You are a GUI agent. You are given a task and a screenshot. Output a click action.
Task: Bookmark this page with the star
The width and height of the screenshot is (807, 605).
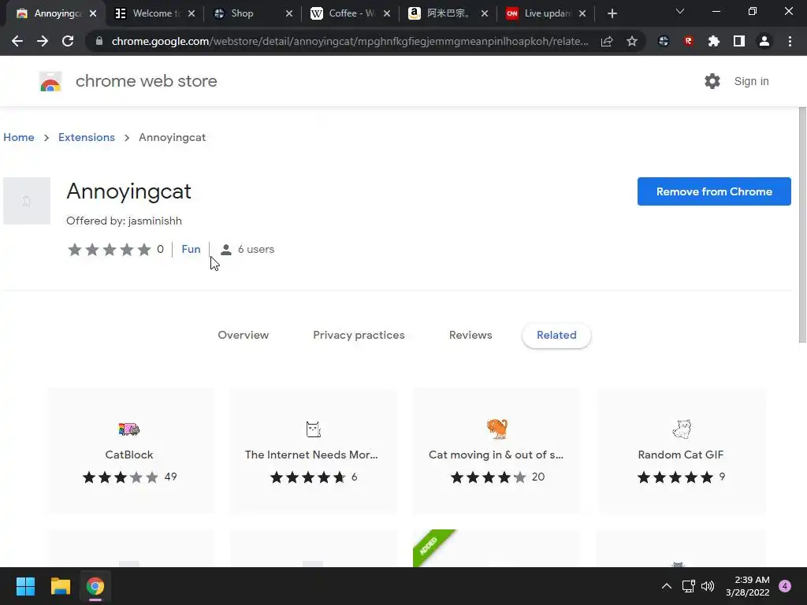coord(632,41)
